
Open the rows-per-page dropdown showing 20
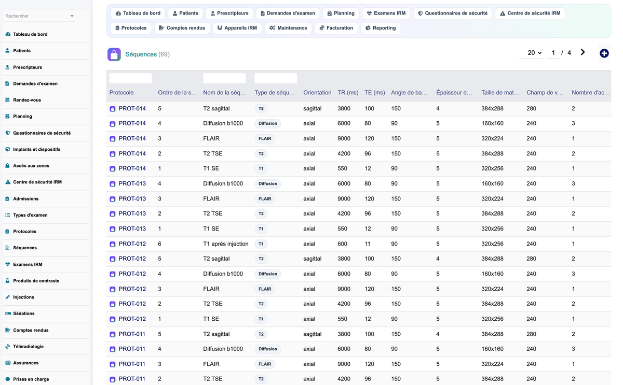click(x=531, y=53)
